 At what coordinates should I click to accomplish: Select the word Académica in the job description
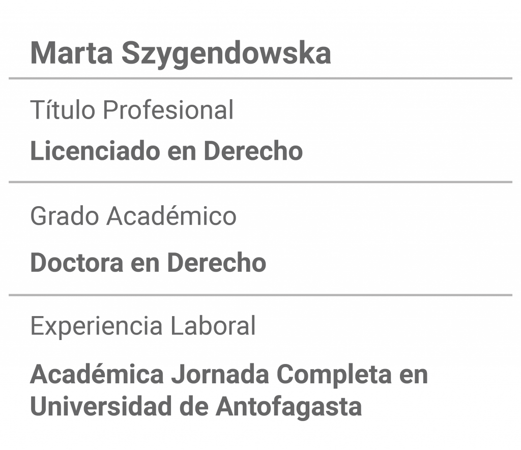tap(97, 374)
